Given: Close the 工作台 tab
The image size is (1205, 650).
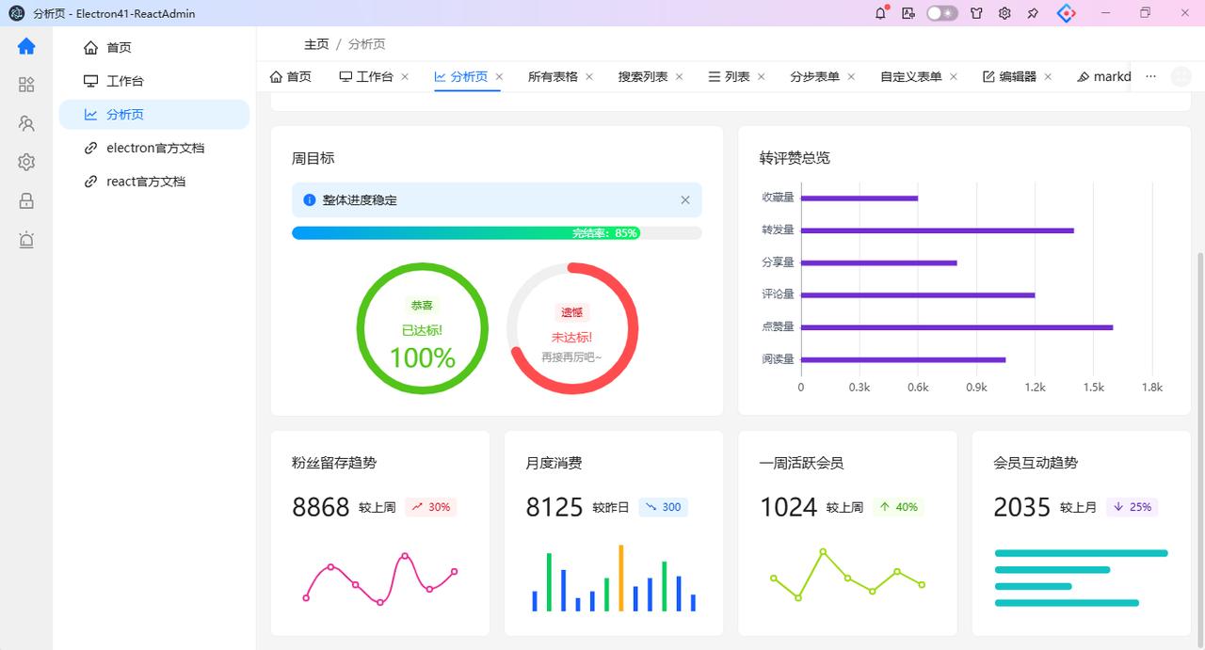Looking at the screenshot, I should pos(405,76).
